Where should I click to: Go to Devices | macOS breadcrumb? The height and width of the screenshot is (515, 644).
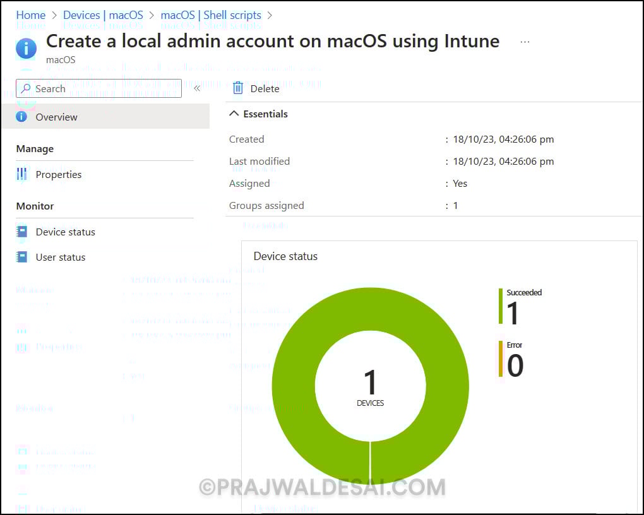tap(103, 15)
